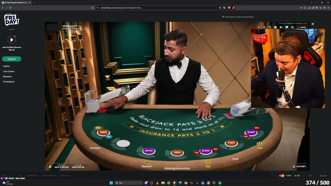Click the balance NOK 3,053.65 display
Image resolution: width=331 pixels, height=186 pixels.
point(62,166)
